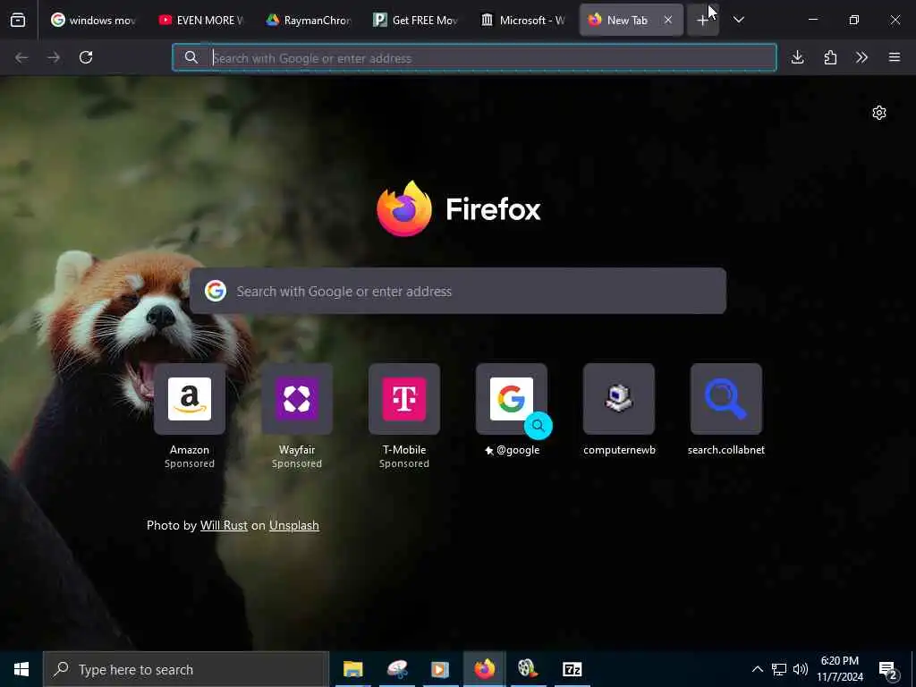The image size is (916, 687).
Task: Open Firefox View icon in tab bar
Action: (x=18, y=20)
